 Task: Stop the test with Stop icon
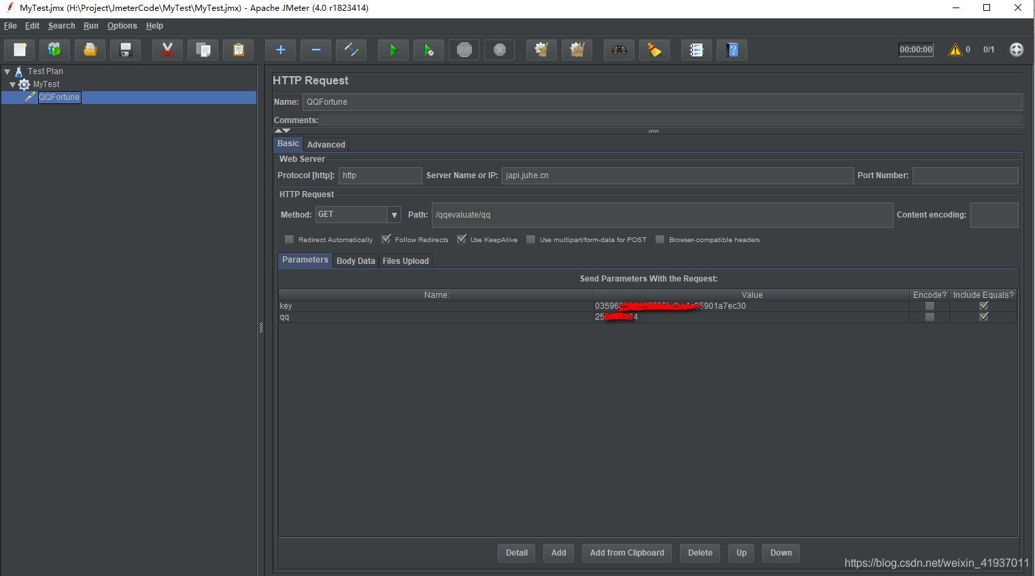(x=464, y=50)
